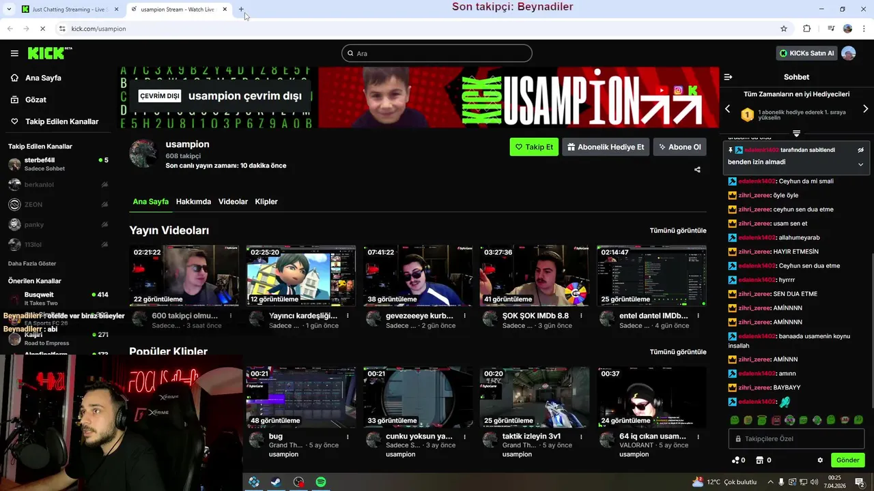The width and height of the screenshot is (874, 491).
Task: View all Yayın Videoları via Tümünü görüntüle
Action: pos(678,230)
